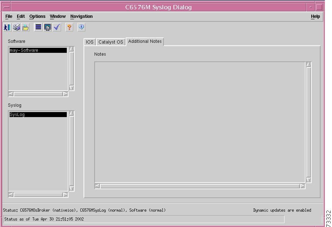The height and width of the screenshot is (227, 332).
Task: Click the C6576MOsBroker status line text
Action: coord(84,210)
